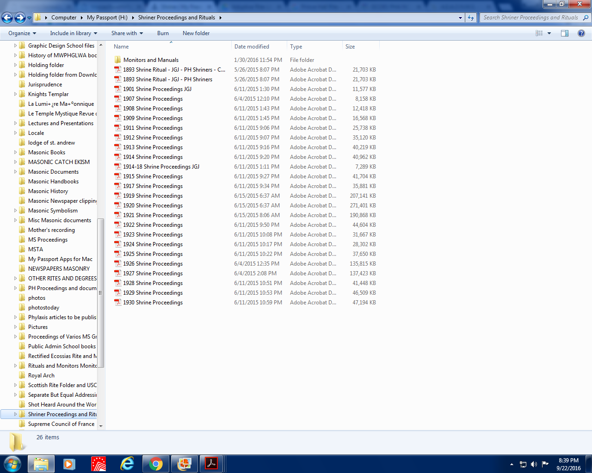592x473 pixels.
Task: Click the Search Shriner Proceedings and Rituals box
Action: [x=530, y=18]
